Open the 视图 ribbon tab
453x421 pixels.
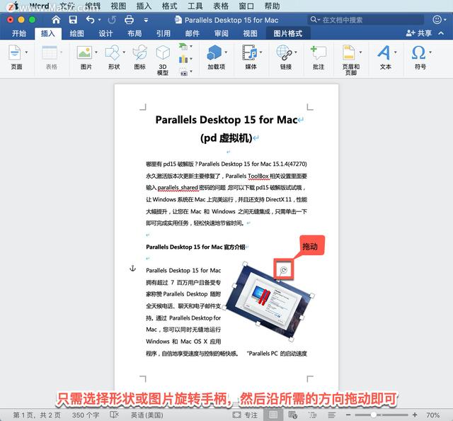[x=250, y=33]
